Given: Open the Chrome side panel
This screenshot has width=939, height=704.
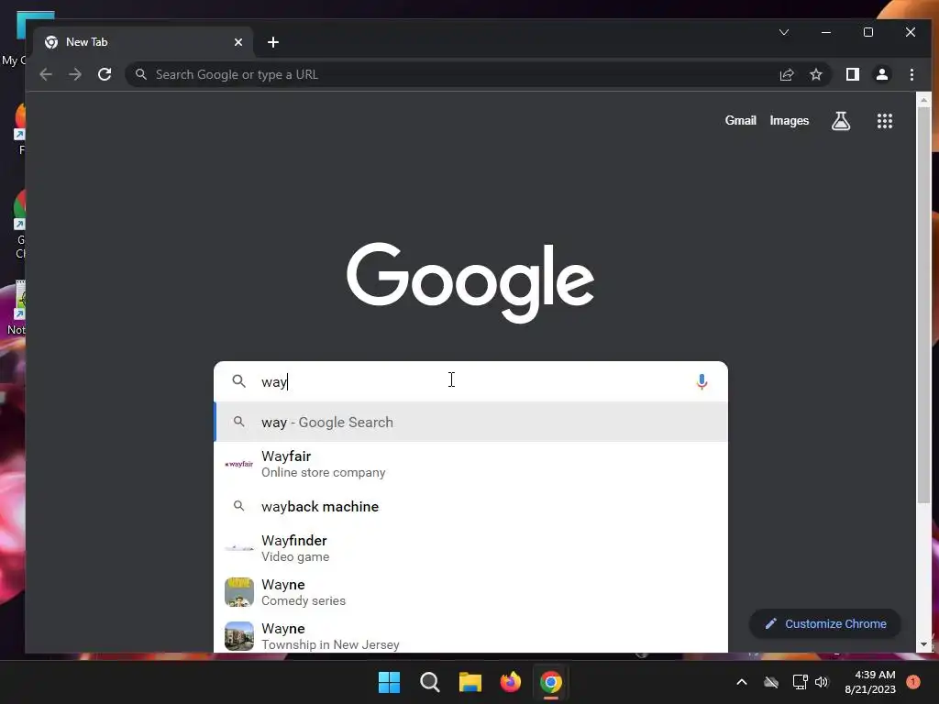Looking at the screenshot, I should [x=852, y=75].
